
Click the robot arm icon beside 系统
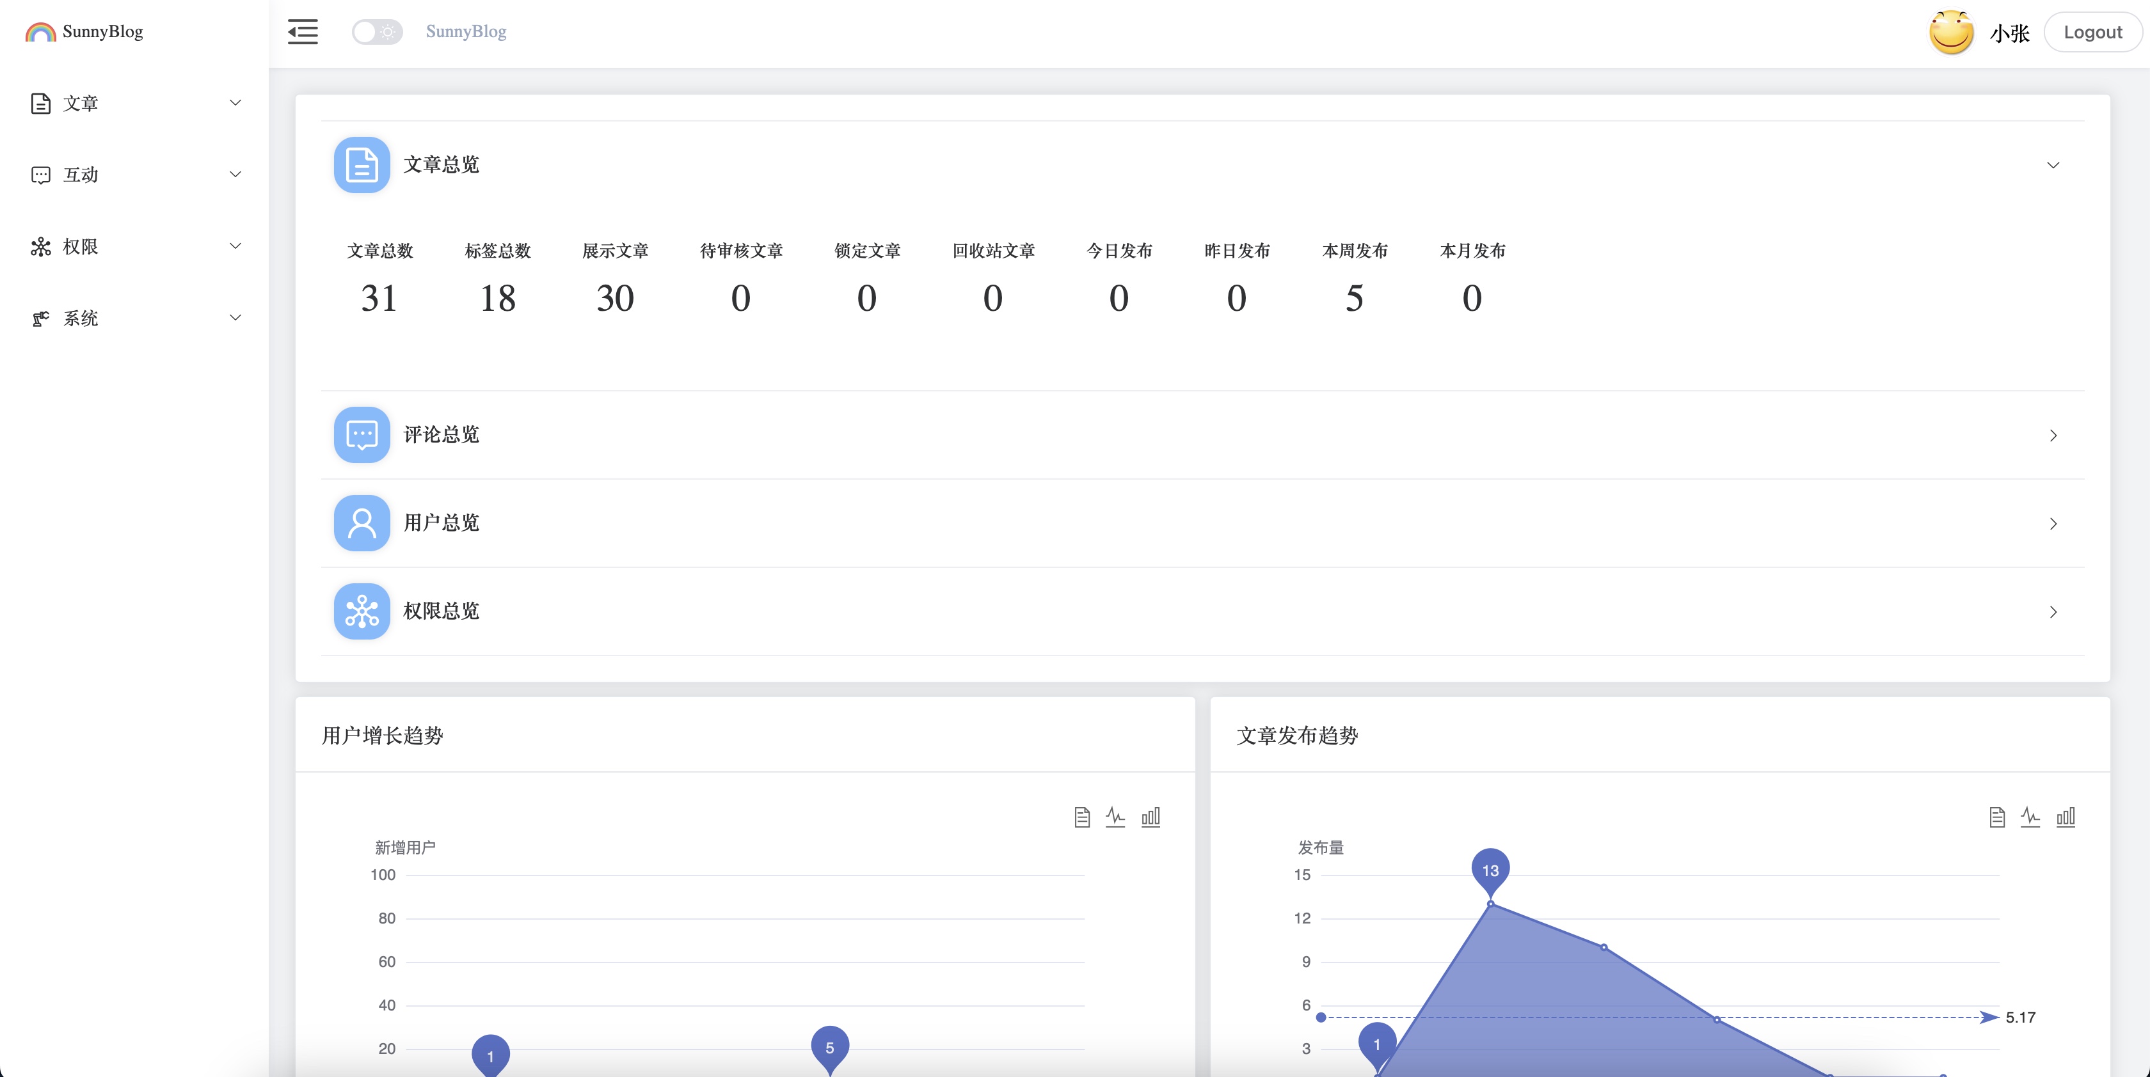40,318
